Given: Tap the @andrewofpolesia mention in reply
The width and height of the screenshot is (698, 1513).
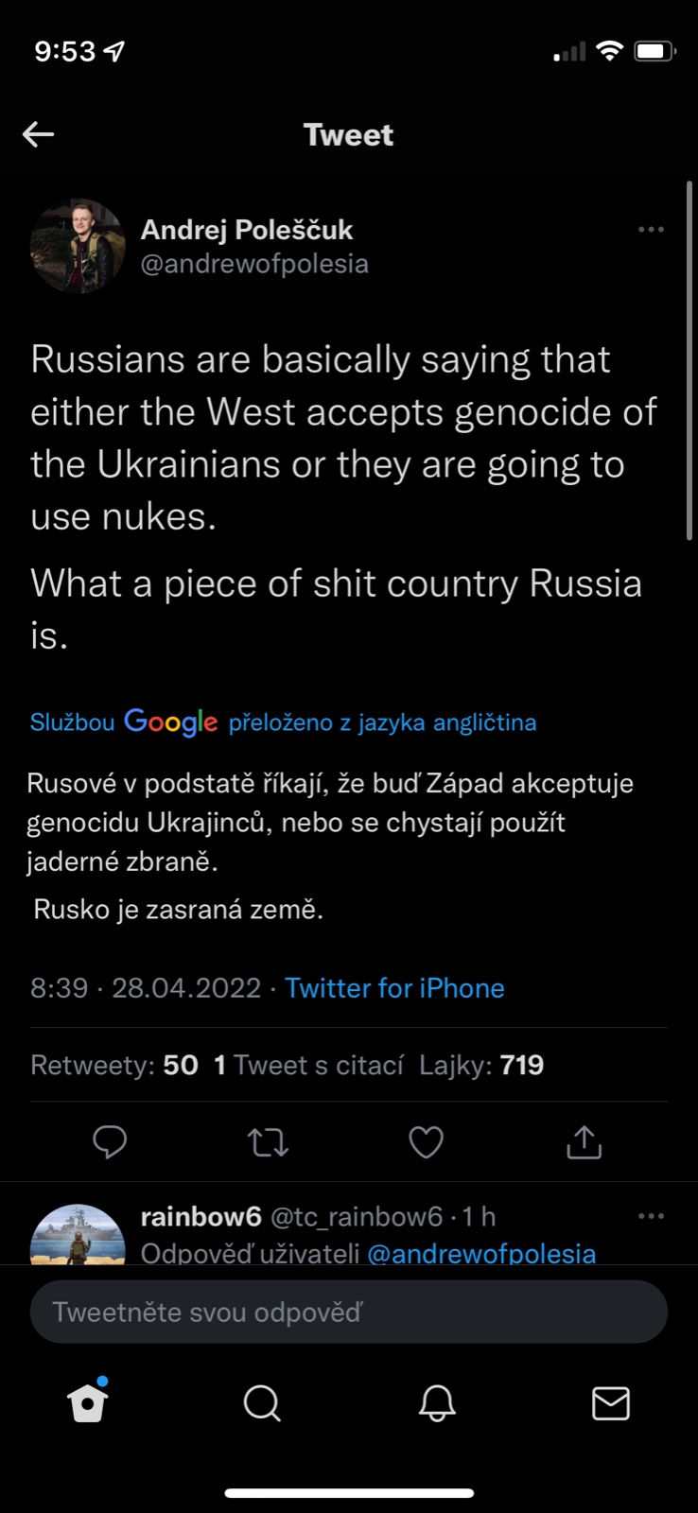Looking at the screenshot, I should click(x=481, y=1253).
